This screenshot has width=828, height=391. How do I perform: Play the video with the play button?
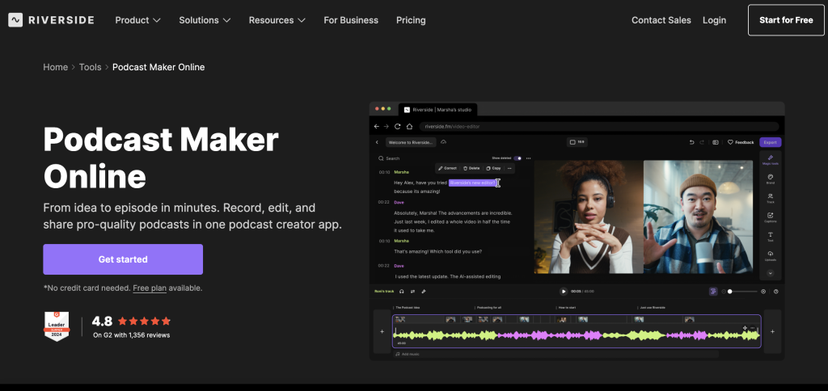(564, 292)
